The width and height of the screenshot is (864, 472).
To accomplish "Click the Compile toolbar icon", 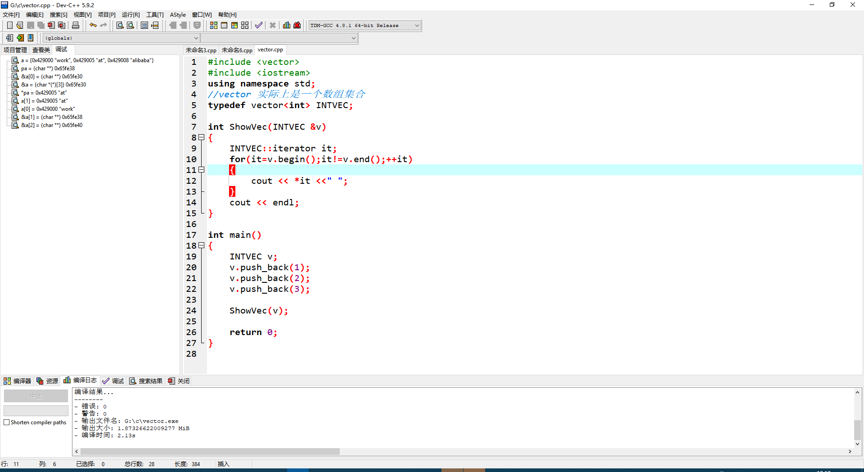I will click(214, 25).
